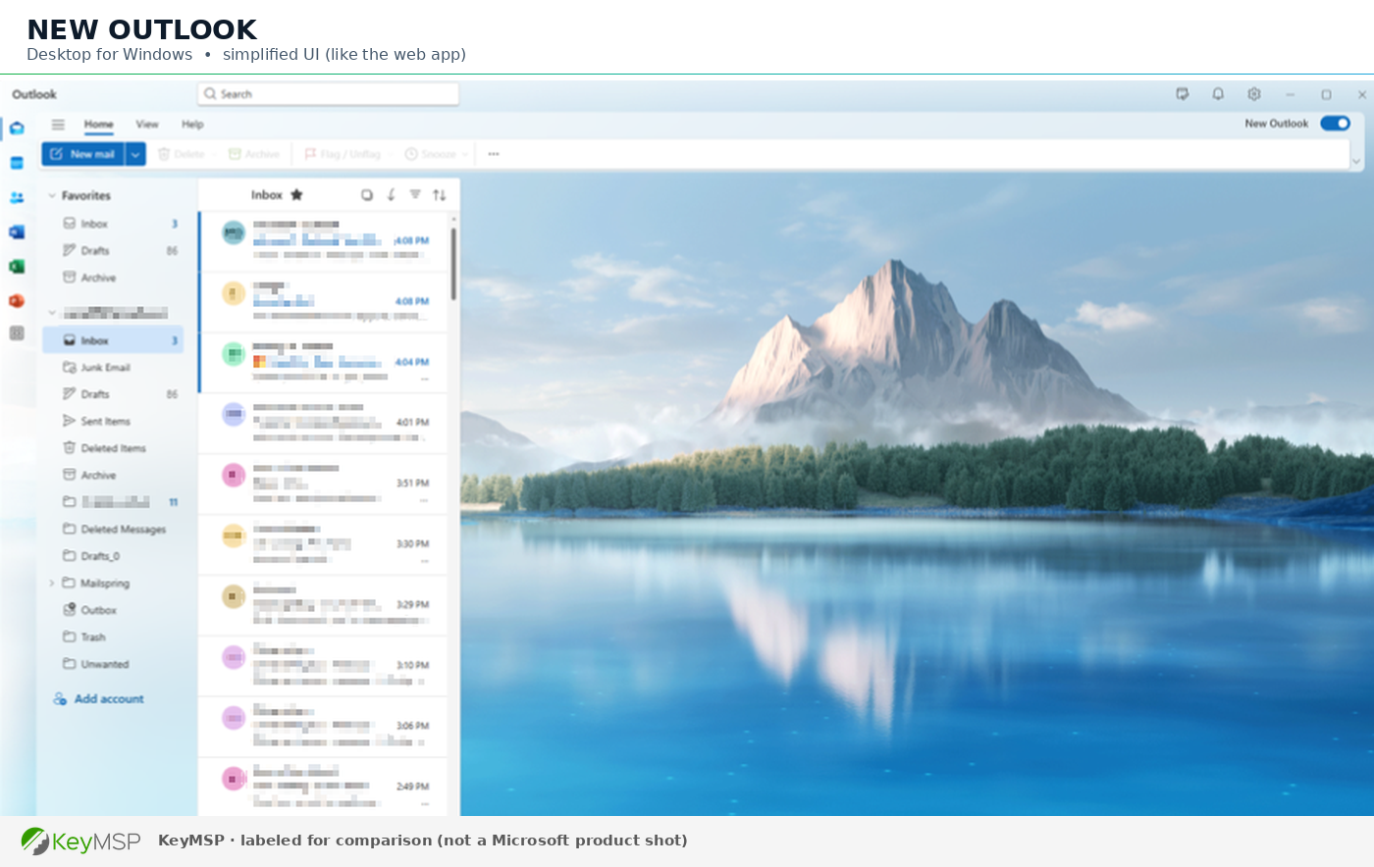Open the email received at 3:06 PM
Viewport: 1374px width, 867px height.
323,728
